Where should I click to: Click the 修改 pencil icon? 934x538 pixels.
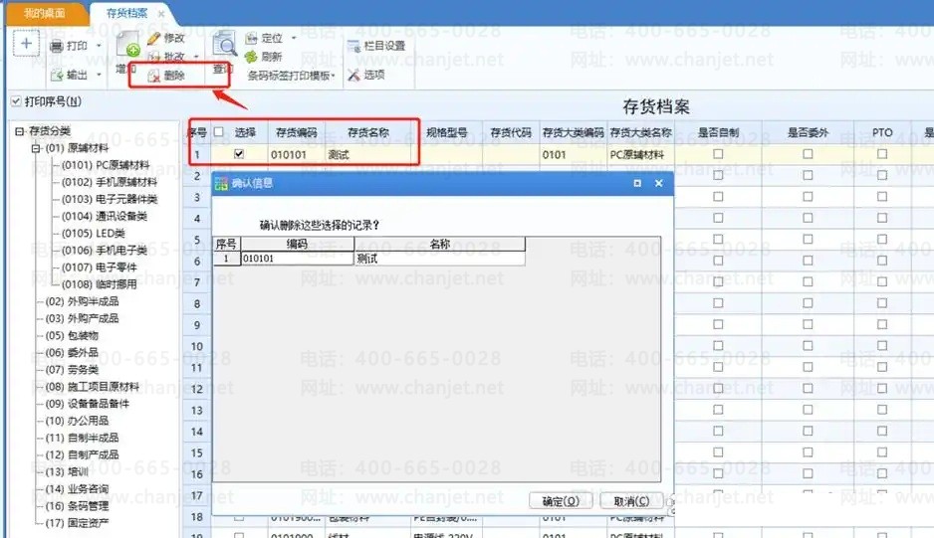(153, 38)
